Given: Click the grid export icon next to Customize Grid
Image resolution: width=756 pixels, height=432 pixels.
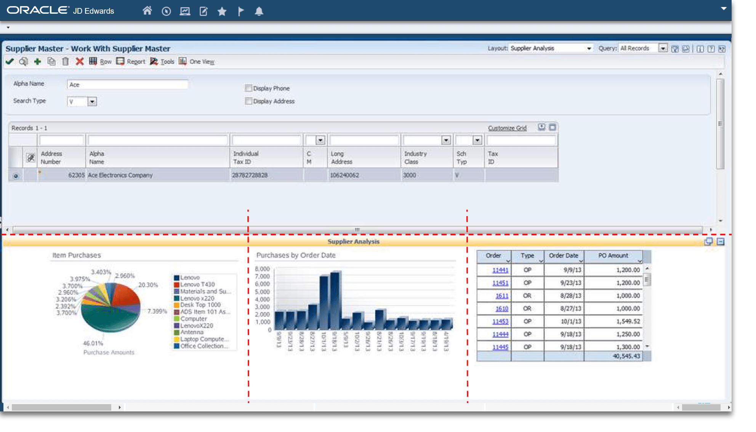Looking at the screenshot, I should coord(541,127).
